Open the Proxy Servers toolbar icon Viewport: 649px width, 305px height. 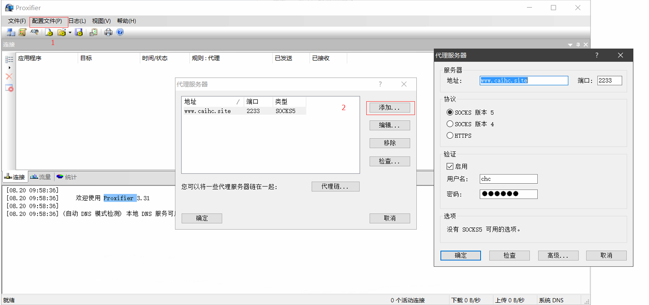pos(11,32)
